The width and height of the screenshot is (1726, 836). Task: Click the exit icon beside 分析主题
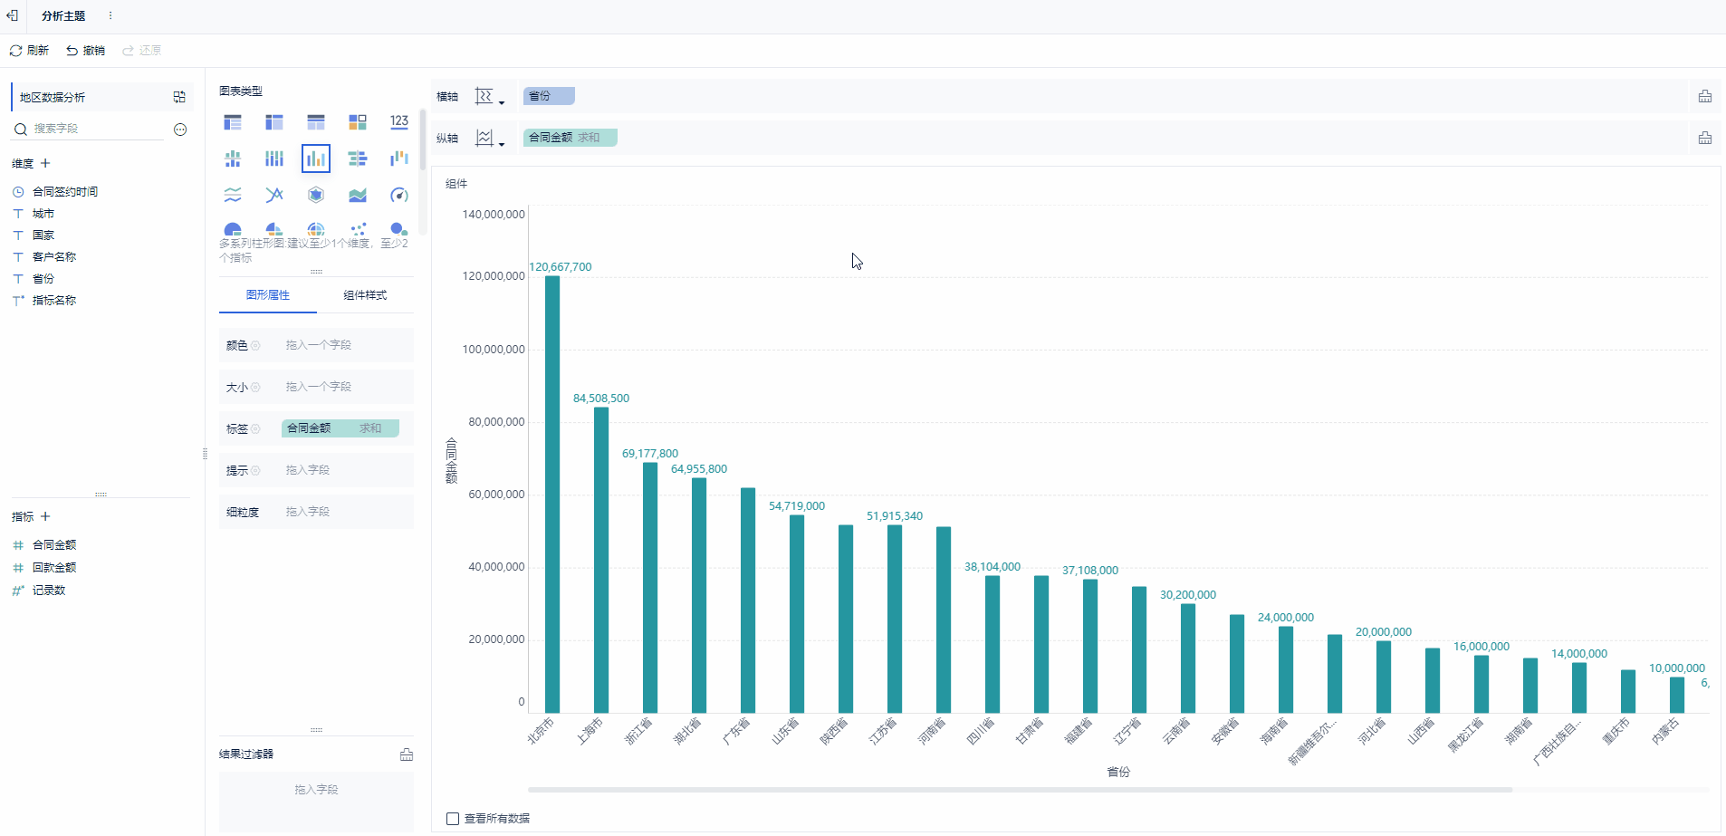[x=13, y=15]
